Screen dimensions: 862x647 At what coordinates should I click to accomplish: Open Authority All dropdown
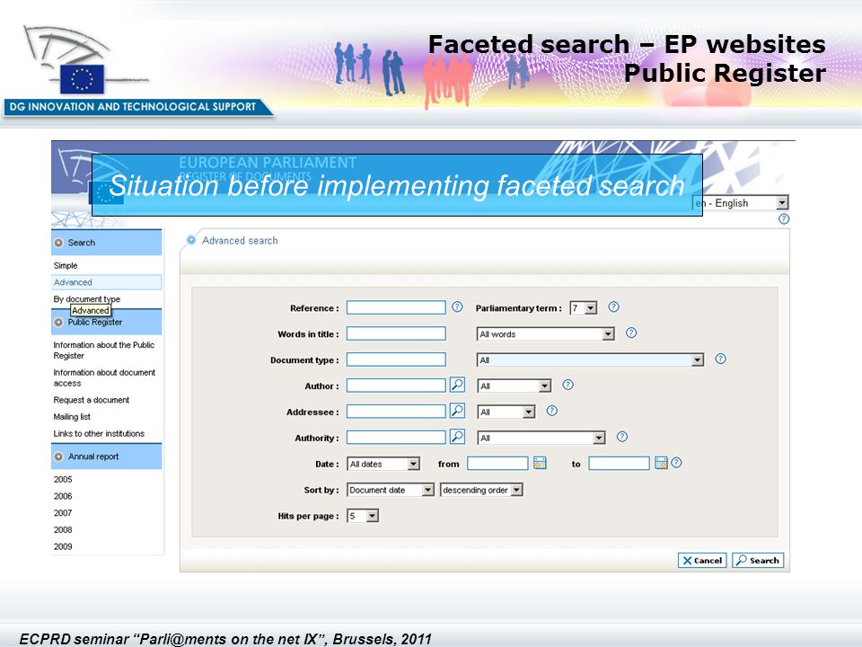click(541, 438)
